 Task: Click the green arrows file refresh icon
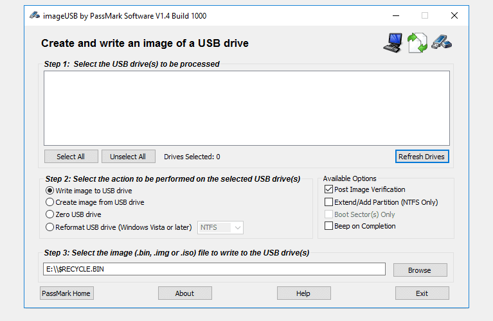point(417,42)
